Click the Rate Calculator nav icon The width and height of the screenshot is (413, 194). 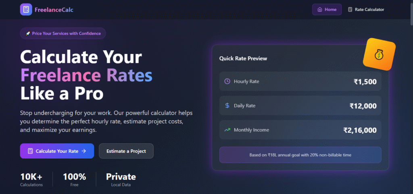[x=350, y=9]
